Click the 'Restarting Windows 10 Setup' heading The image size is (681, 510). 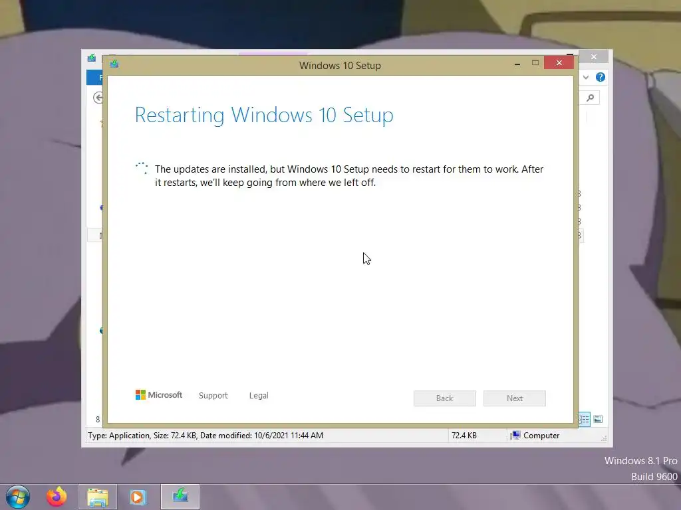click(264, 115)
